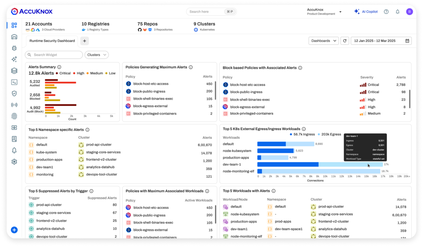Open the AccuKnox Product Development tenant selector

pyautogui.click(x=324, y=12)
